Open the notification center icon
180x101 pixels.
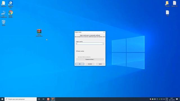[x=177, y=99]
